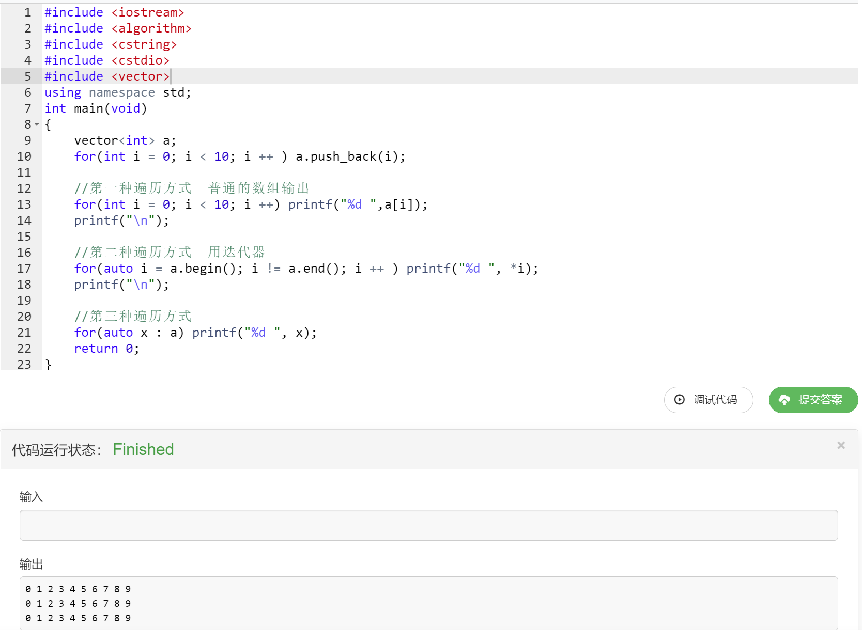Click on 'using namespace std;' line

point(118,92)
